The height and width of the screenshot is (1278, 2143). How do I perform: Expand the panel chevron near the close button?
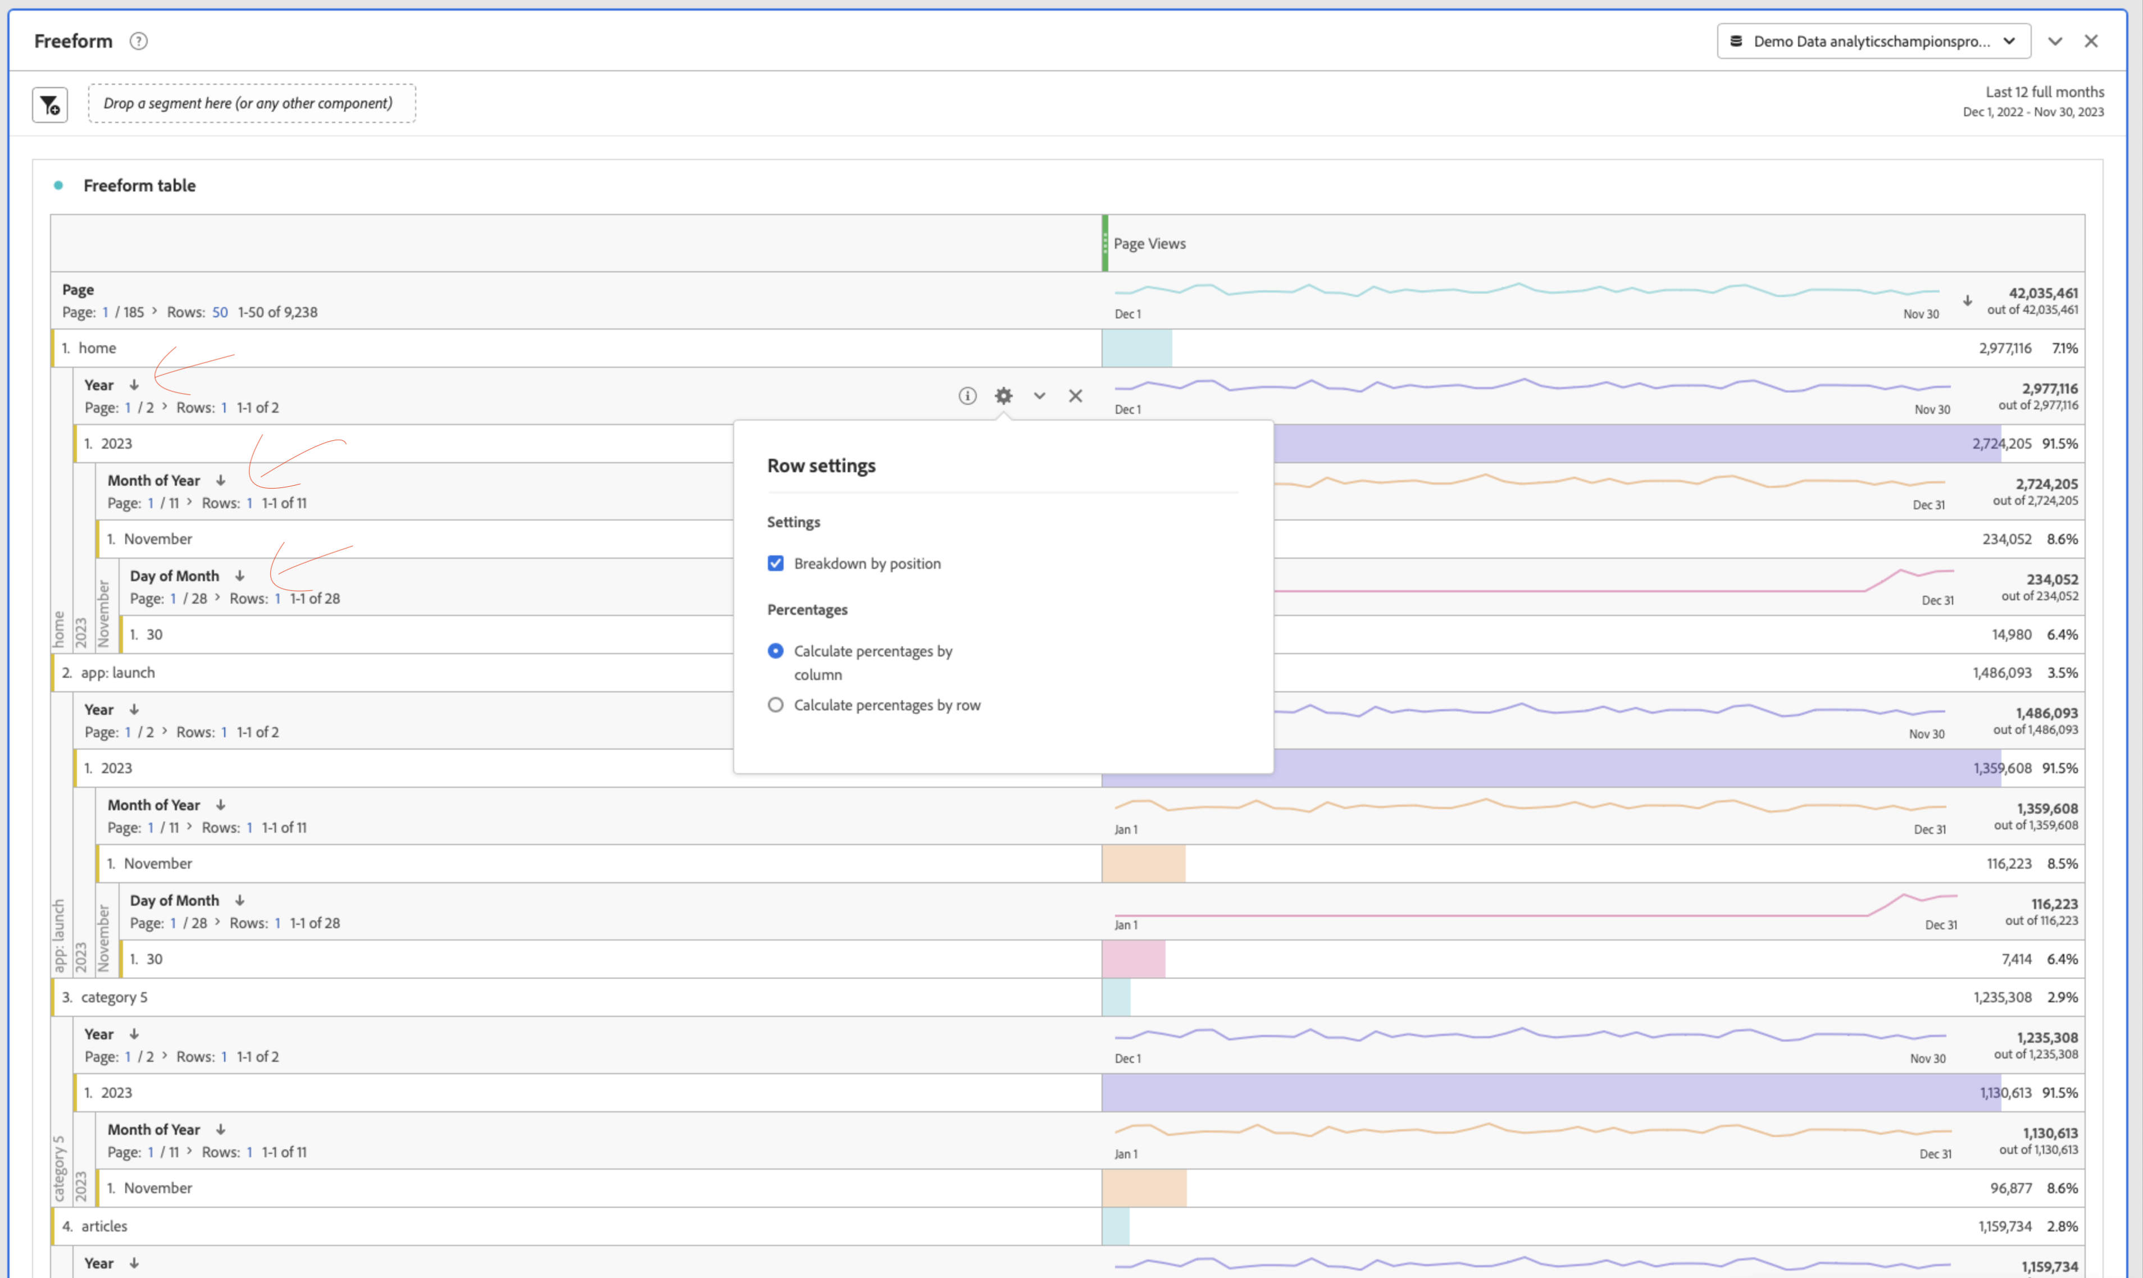2055,40
